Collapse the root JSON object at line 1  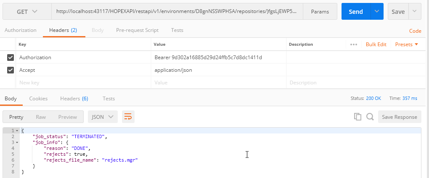click(17, 131)
